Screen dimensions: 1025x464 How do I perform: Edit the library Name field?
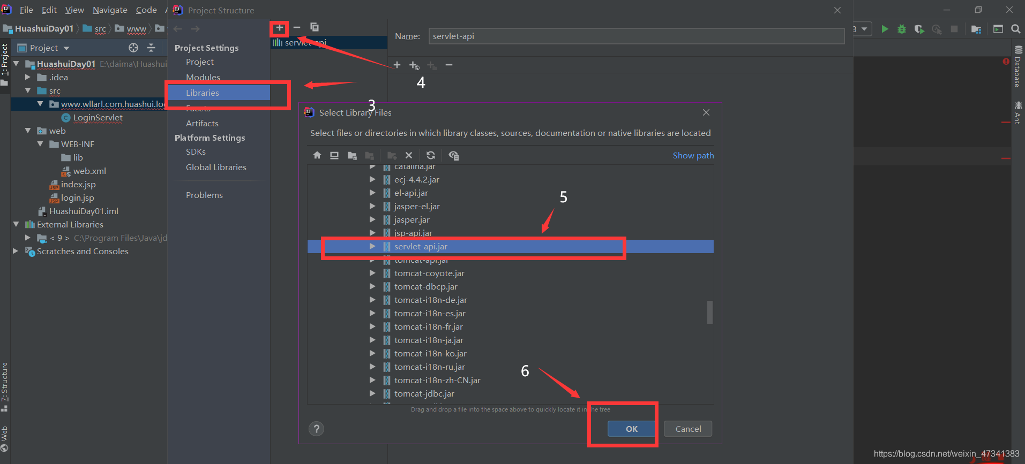point(637,36)
